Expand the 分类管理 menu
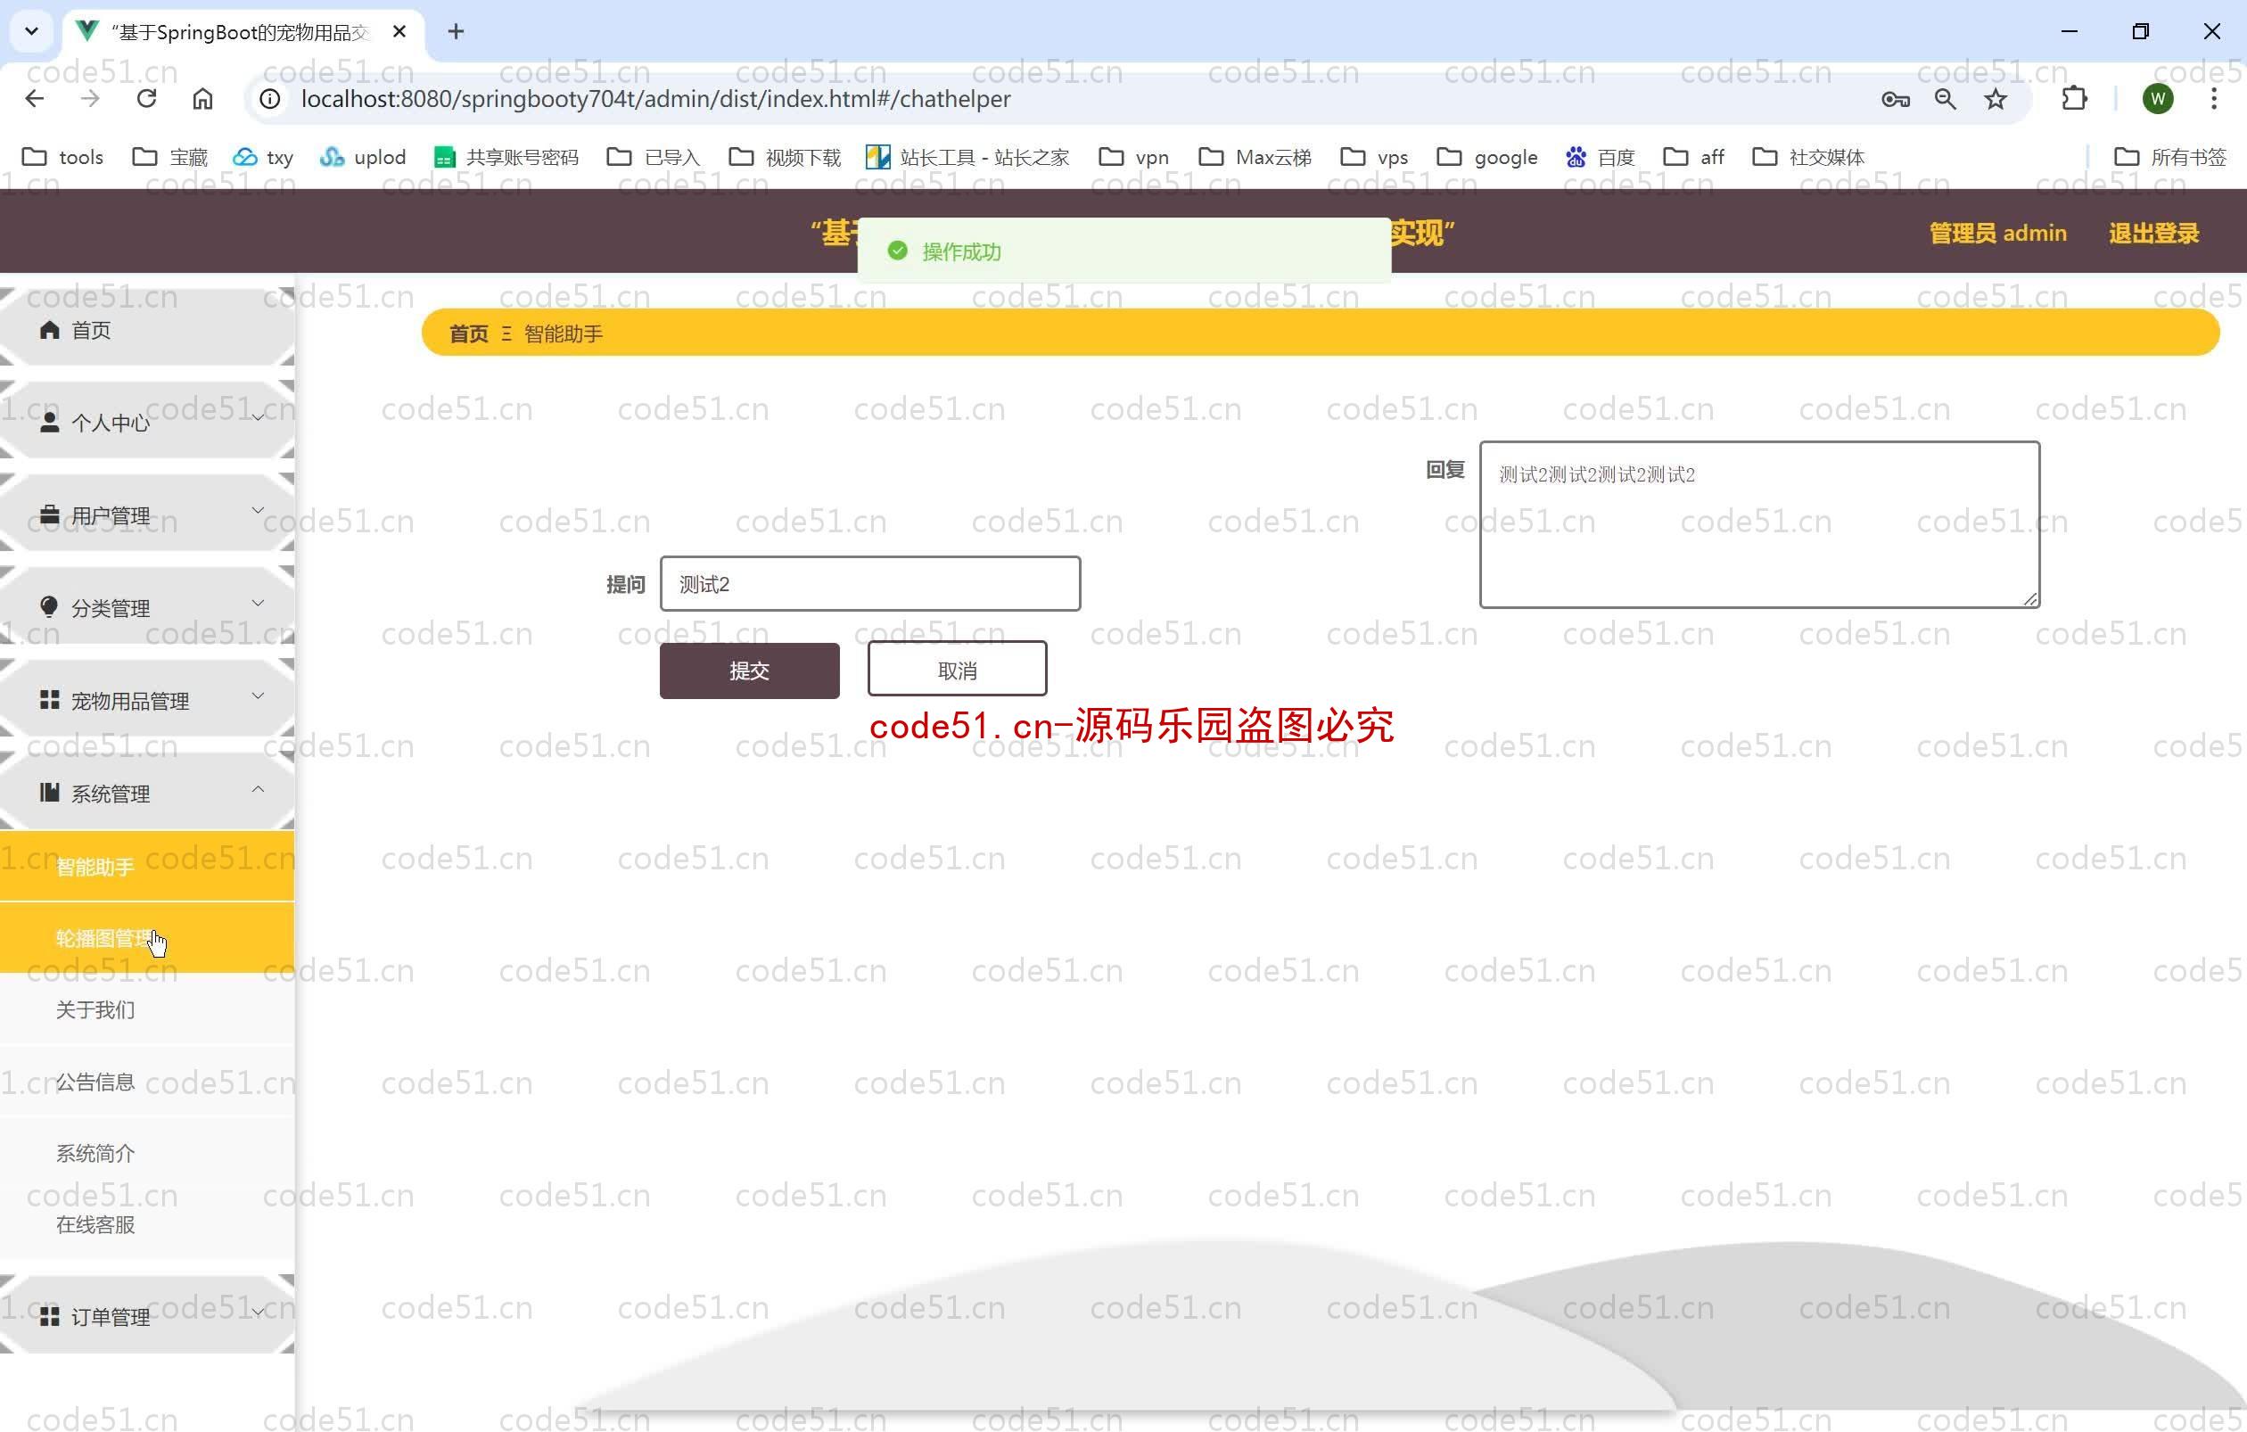The image size is (2247, 1432). 147,607
